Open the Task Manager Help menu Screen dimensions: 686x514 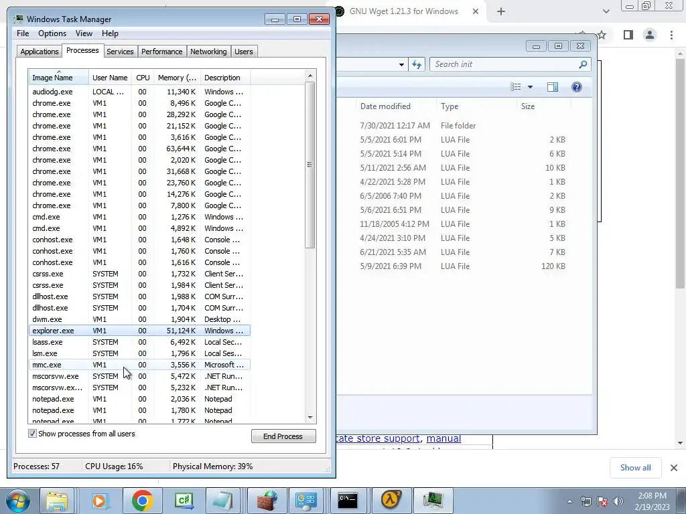pyautogui.click(x=110, y=33)
